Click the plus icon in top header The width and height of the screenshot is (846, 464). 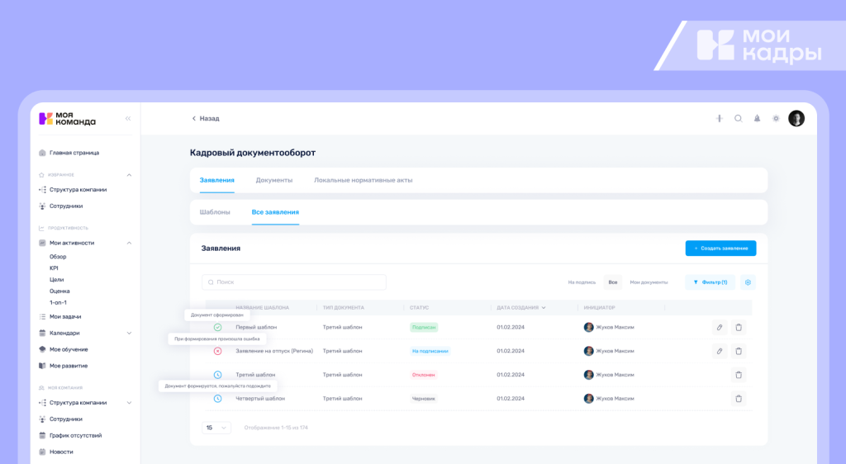click(719, 118)
